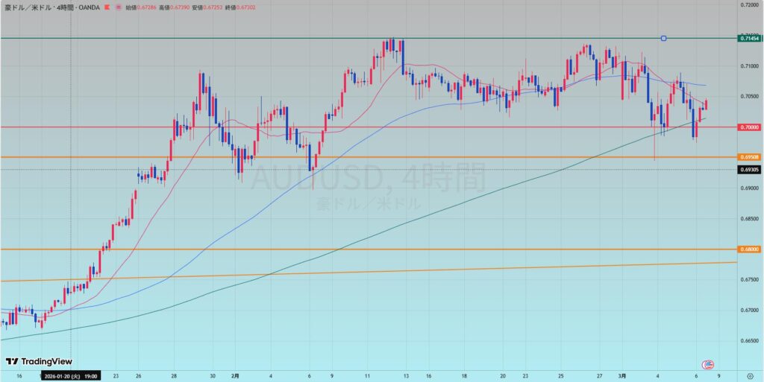Click the 2月 marker on time axis

[x=234, y=377]
